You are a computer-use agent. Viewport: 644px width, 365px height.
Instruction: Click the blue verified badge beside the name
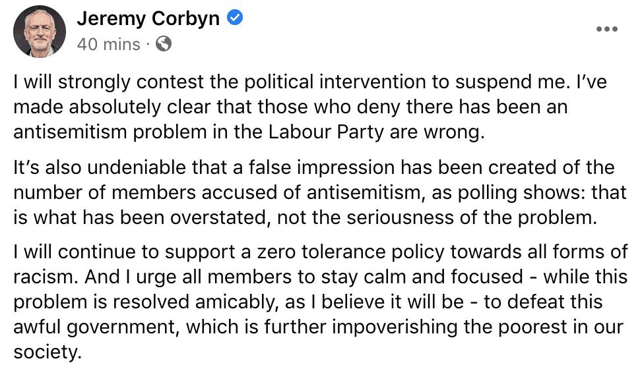(x=235, y=18)
